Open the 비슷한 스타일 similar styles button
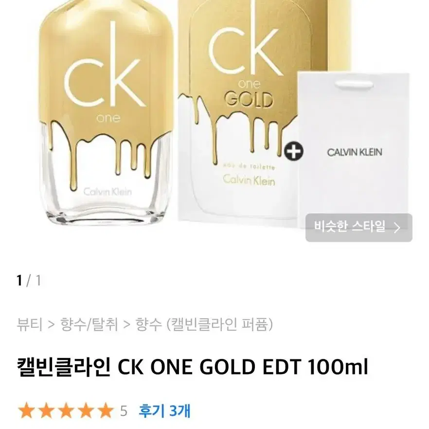 pyautogui.click(x=358, y=227)
